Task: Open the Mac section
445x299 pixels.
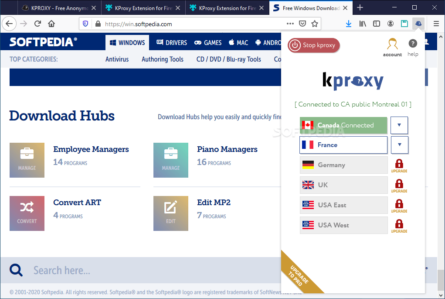Action: tap(238, 43)
